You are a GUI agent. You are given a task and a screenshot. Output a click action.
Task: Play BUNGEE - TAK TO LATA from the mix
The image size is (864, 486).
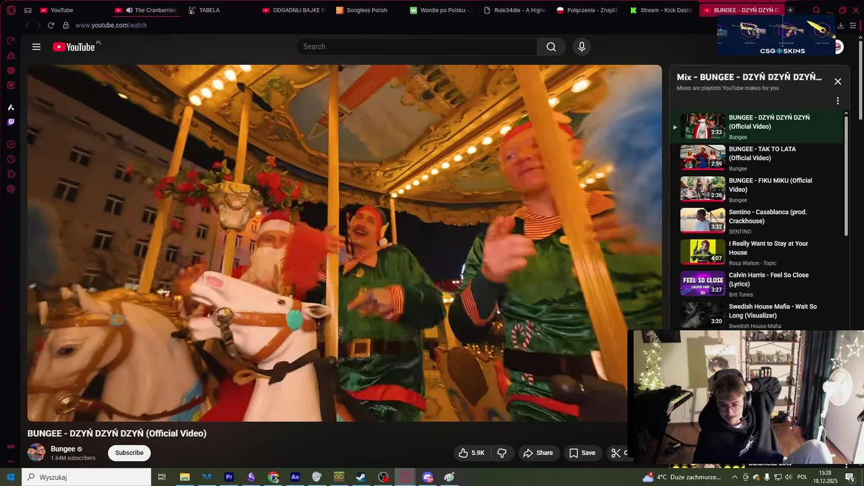click(x=756, y=158)
